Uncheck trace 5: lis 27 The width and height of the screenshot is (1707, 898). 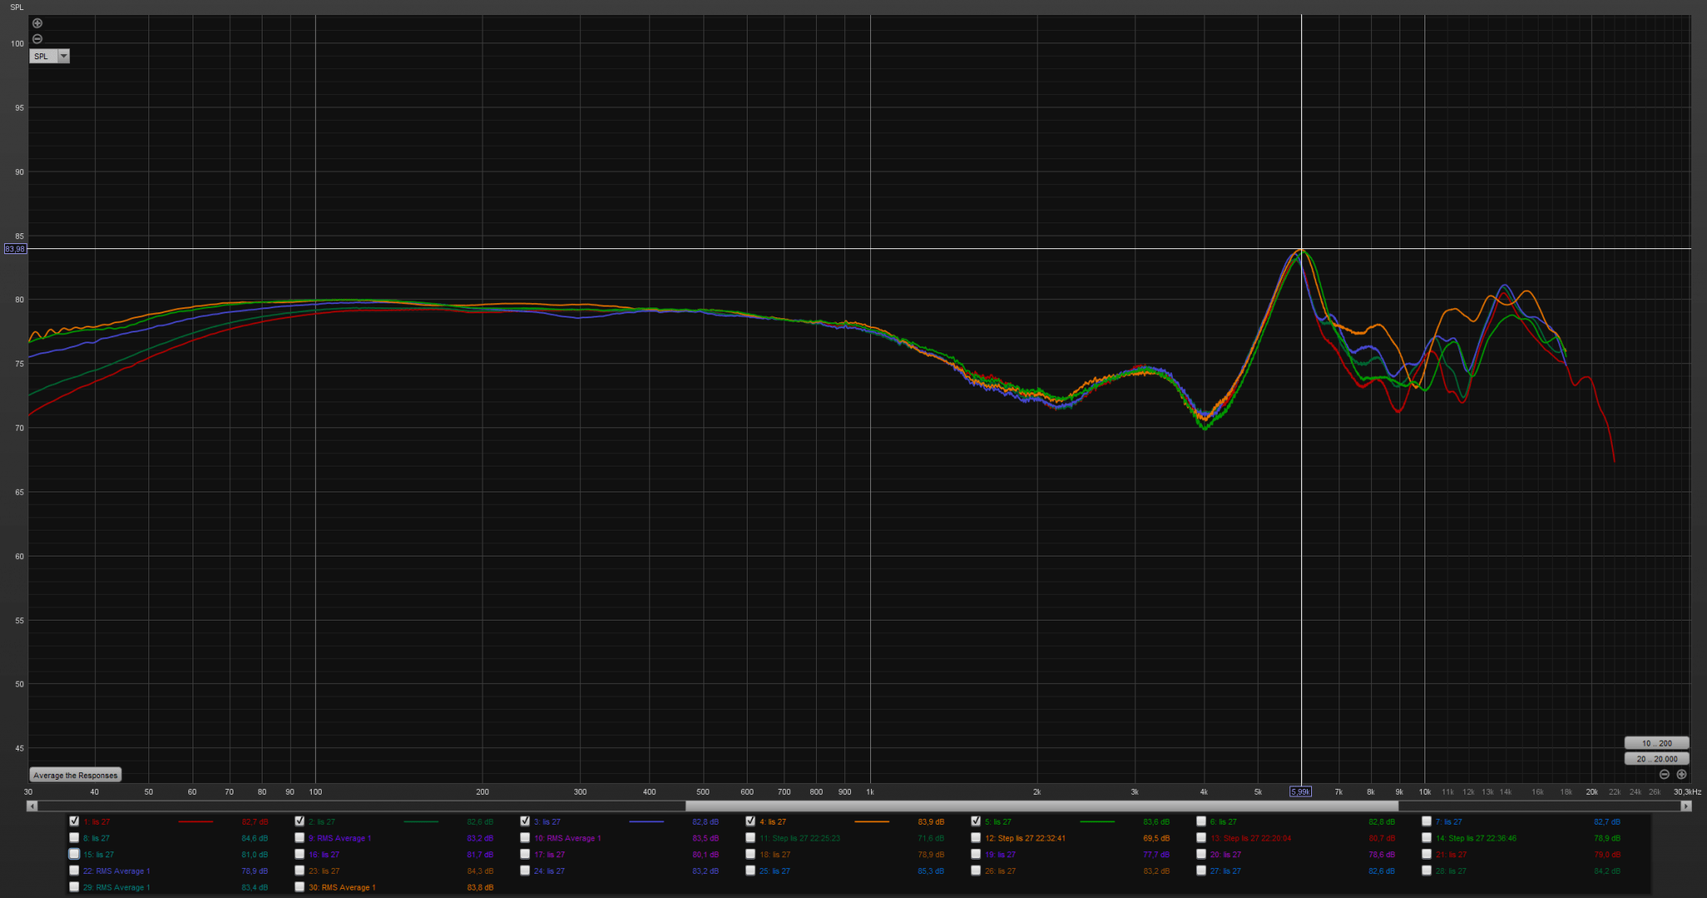[976, 821]
